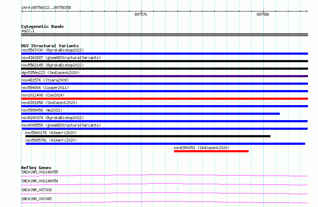Open the nsv6140374 (ByrskaBishop2022) label
The height and width of the screenshot is (207, 318).
coord(53,118)
